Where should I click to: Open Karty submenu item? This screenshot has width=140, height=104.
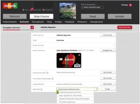click(49, 22)
